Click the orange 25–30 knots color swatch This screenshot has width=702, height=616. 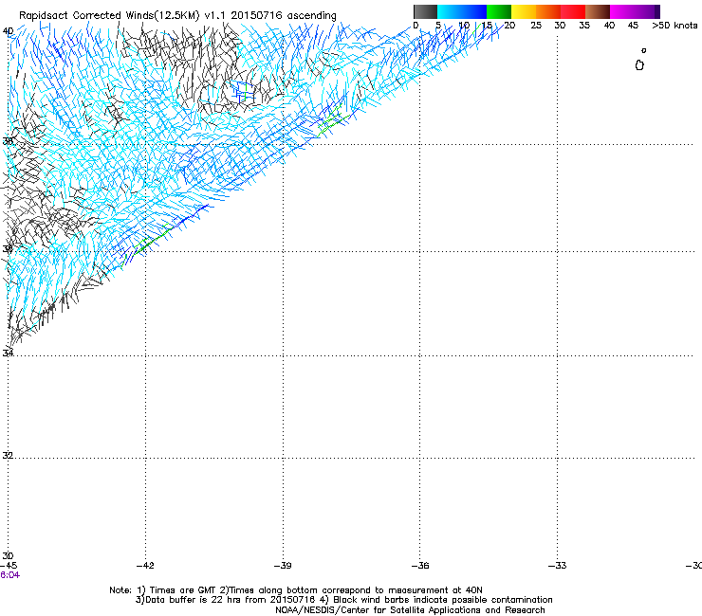[x=548, y=11]
